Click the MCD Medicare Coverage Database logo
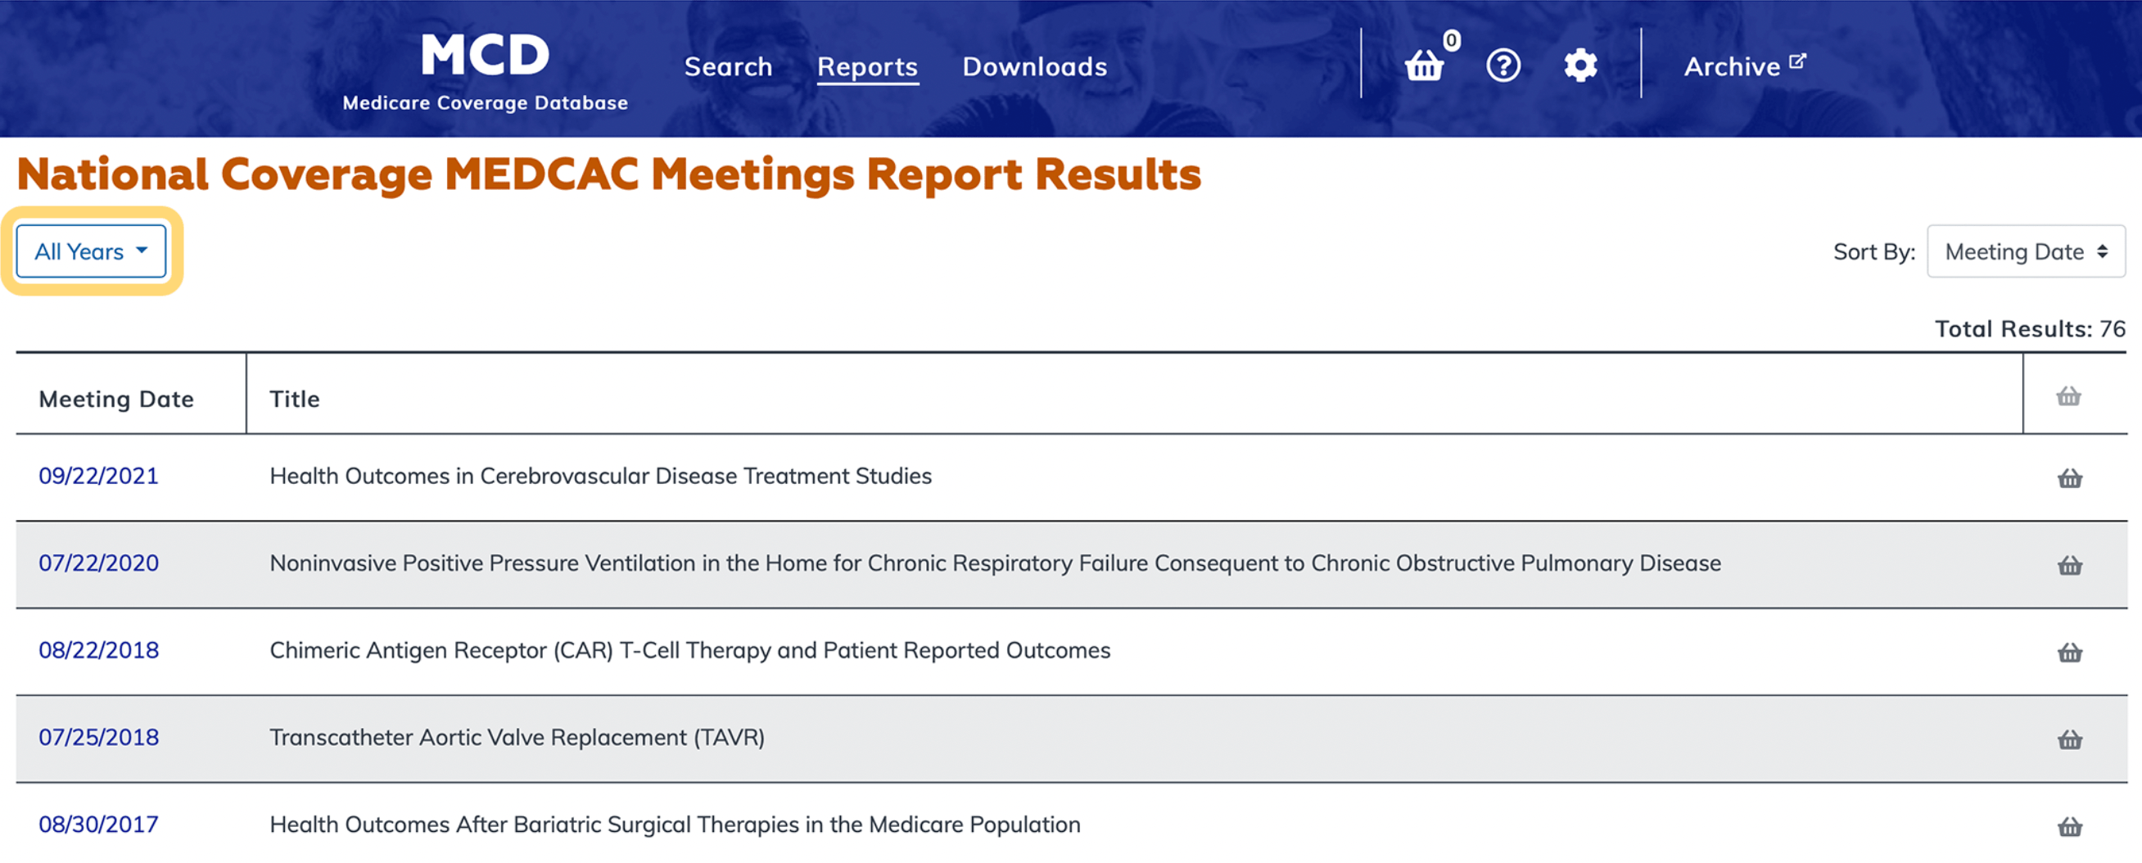Viewport: 2142px width, 863px height. [485, 71]
